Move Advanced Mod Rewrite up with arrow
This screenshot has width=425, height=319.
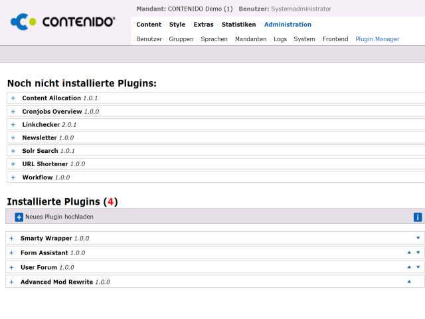pyautogui.click(x=409, y=282)
